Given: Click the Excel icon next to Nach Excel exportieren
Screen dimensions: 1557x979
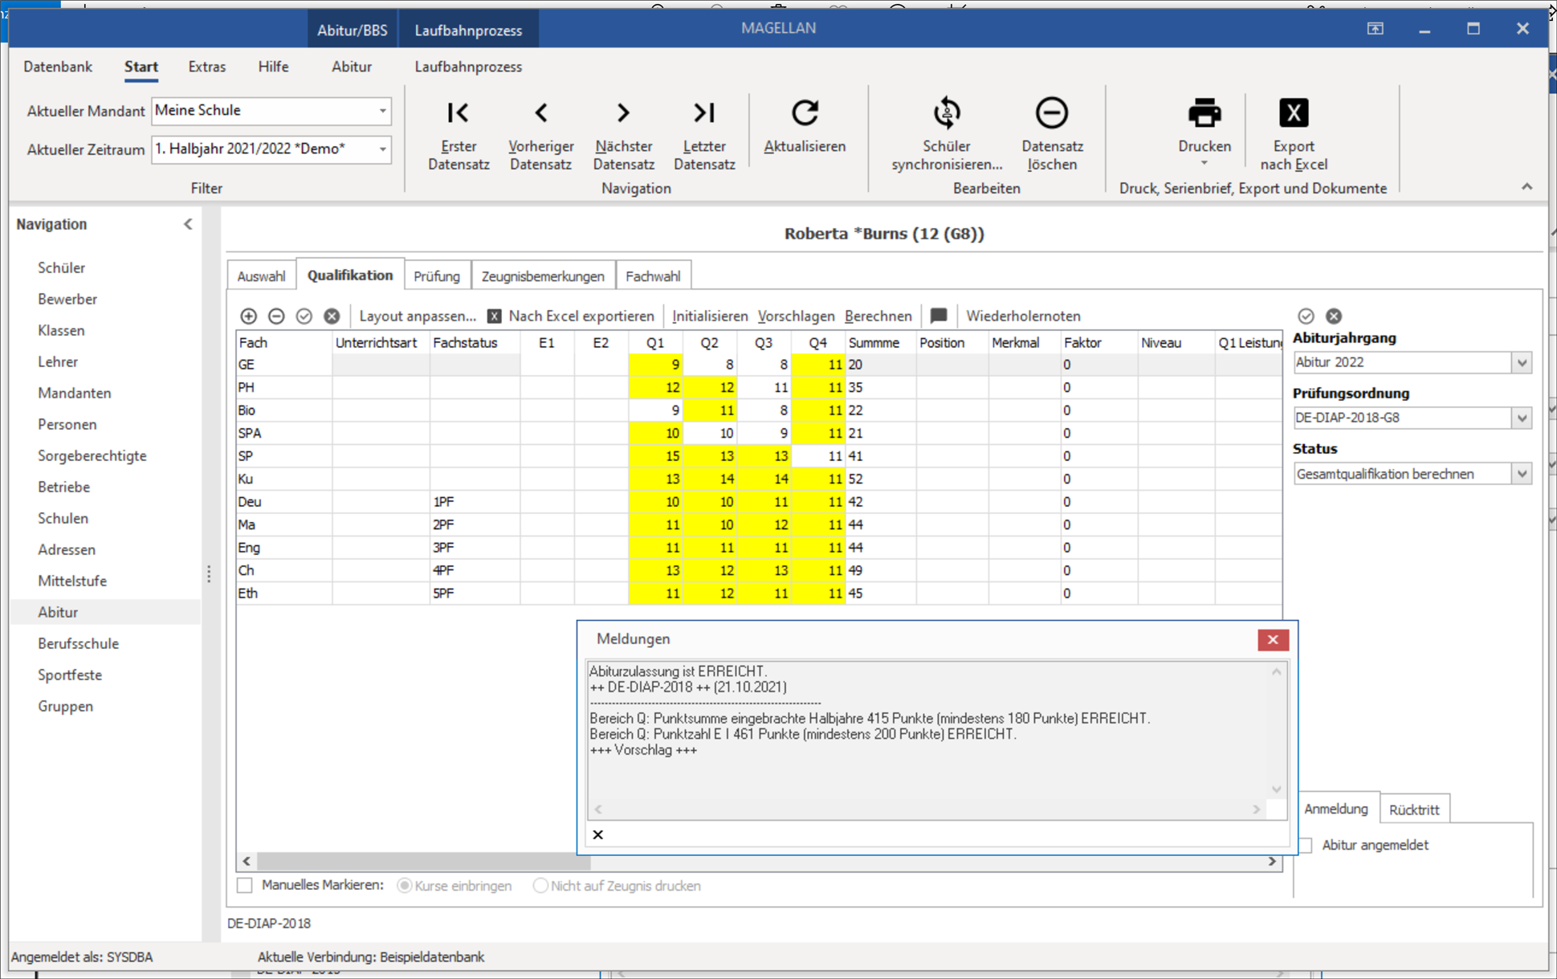Looking at the screenshot, I should (495, 316).
